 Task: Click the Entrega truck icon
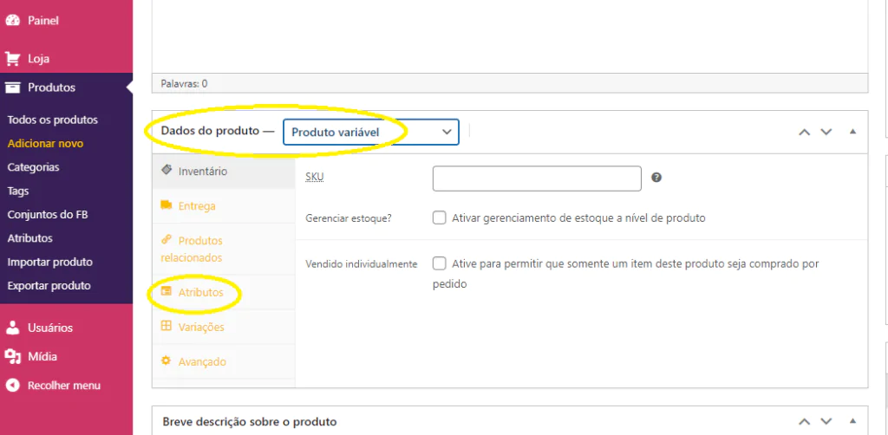coord(166,205)
